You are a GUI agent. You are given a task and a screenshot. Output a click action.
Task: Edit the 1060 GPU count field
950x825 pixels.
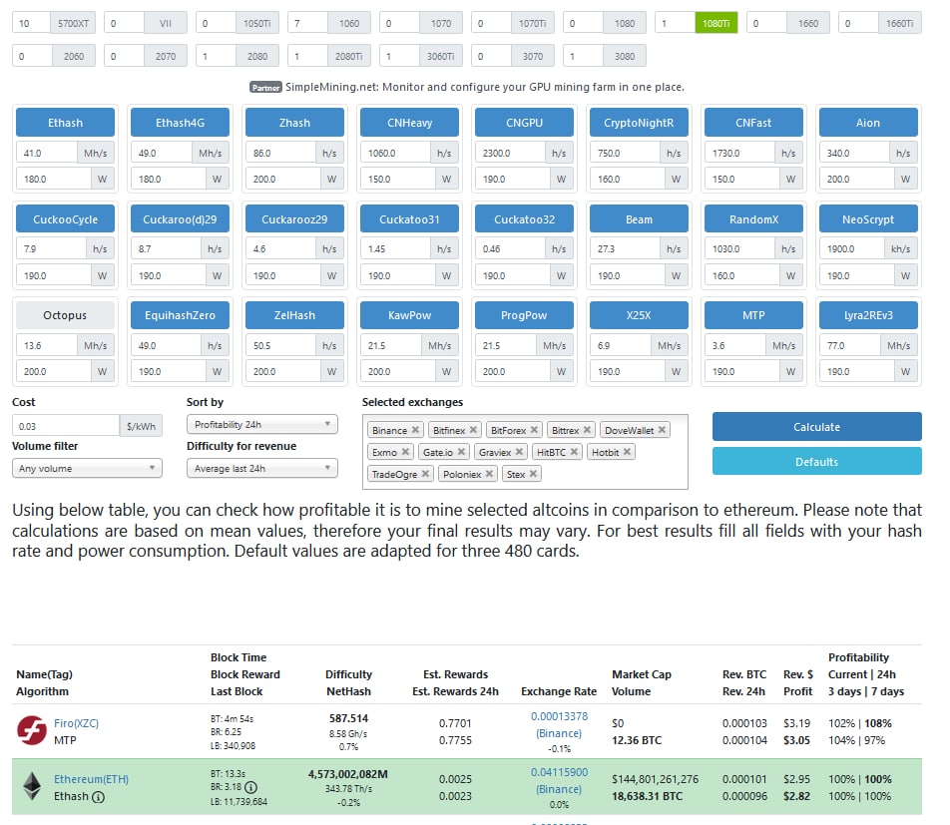pyautogui.click(x=307, y=23)
